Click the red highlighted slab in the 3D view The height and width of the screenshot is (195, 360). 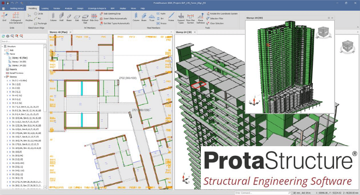[198, 84]
